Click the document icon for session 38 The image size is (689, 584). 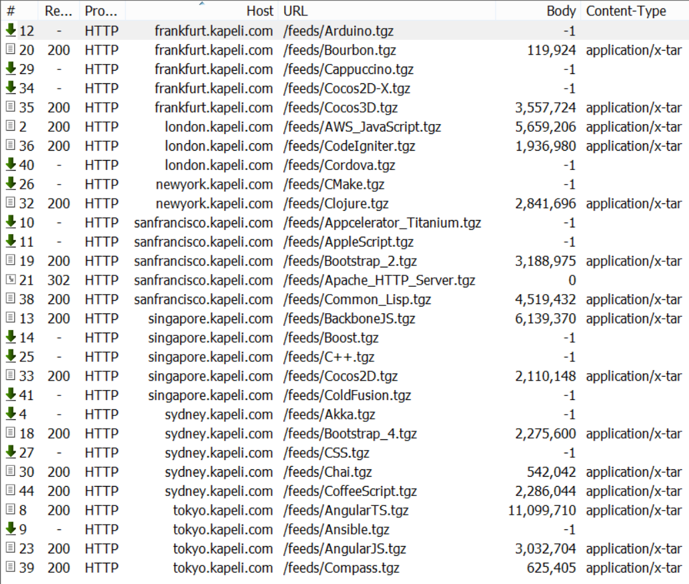(11, 299)
